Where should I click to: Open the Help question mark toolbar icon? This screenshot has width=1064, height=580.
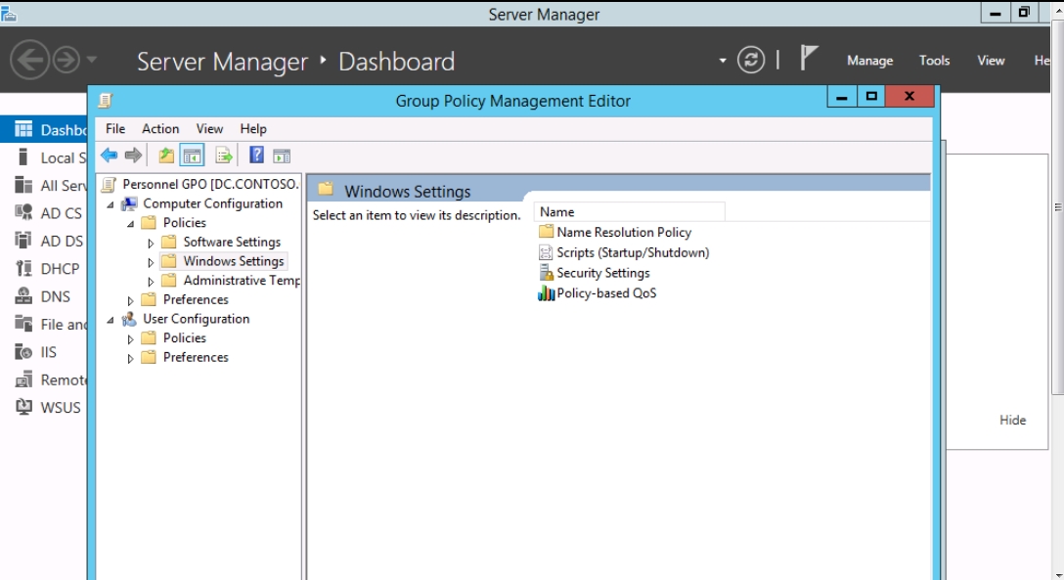pyautogui.click(x=256, y=155)
